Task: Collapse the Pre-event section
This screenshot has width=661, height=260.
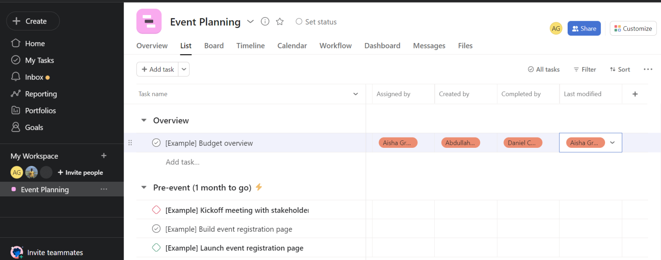Action: 143,187
